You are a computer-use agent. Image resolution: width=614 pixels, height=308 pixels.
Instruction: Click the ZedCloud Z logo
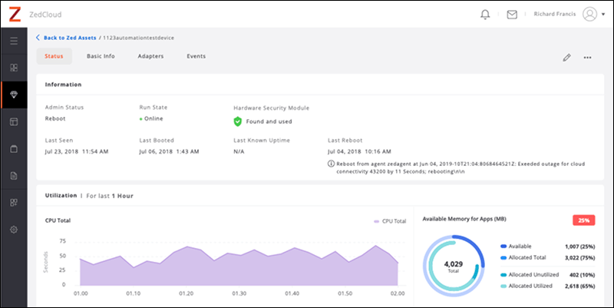pos(14,14)
